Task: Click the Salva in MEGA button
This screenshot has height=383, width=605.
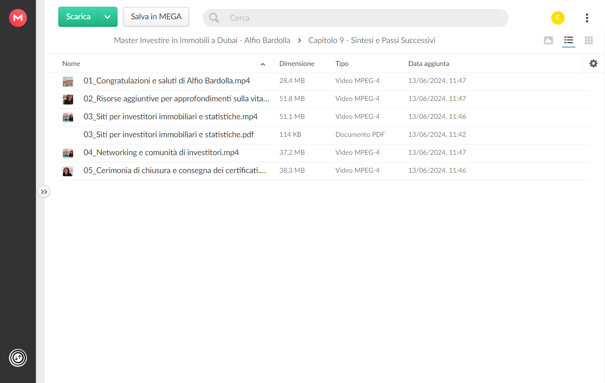Action: 156,17
